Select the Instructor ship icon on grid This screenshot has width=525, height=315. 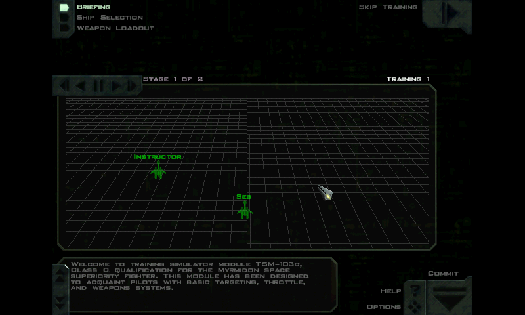pos(157,171)
